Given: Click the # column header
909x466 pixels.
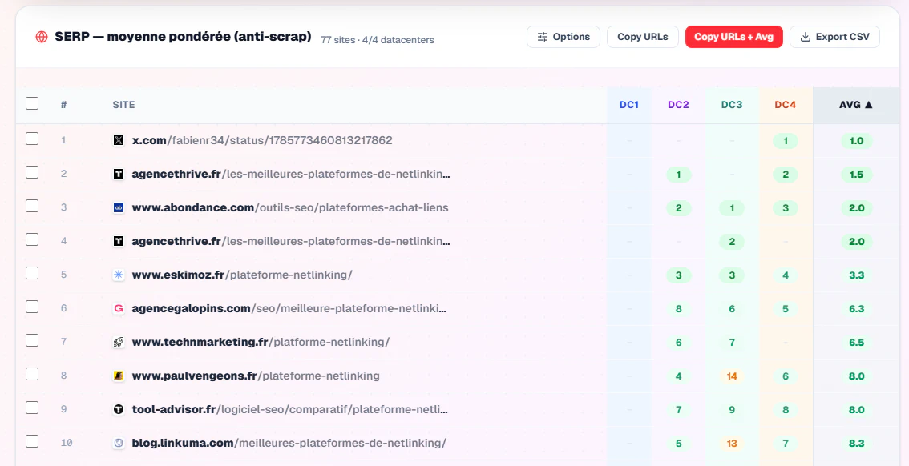Looking at the screenshot, I should tap(64, 105).
